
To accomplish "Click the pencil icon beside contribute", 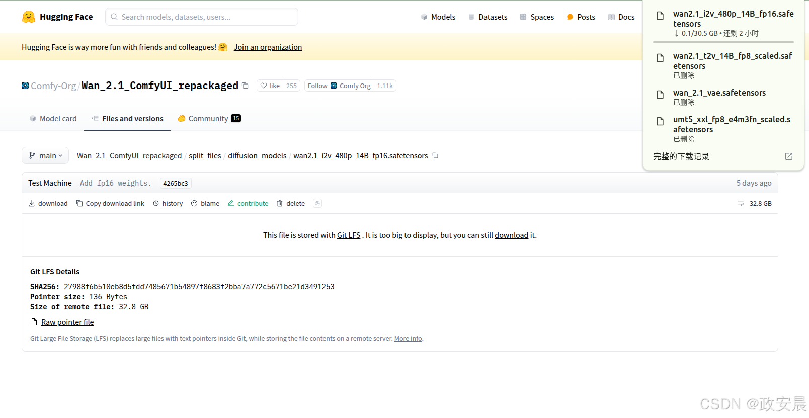I will [231, 203].
